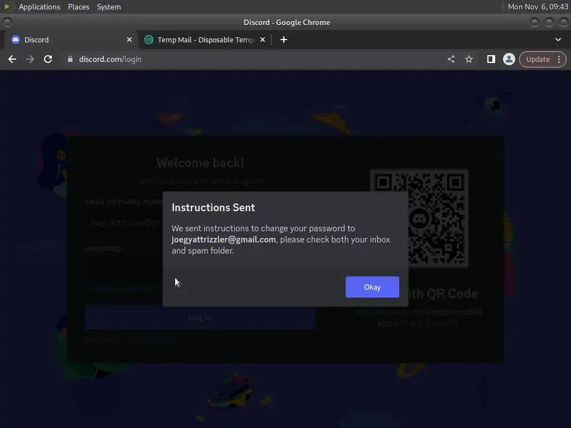571x428 pixels.
Task: Expand the tab search dropdown arrow
Action: [558, 40]
